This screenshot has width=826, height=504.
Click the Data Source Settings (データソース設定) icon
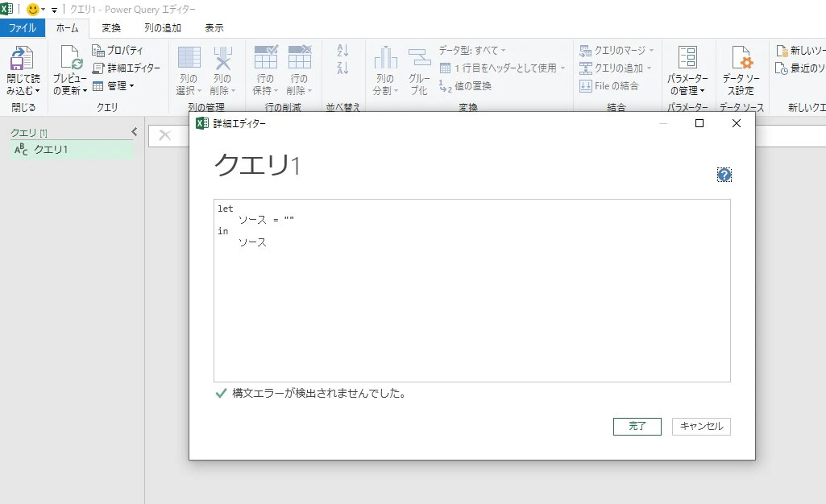(x=741, y=57)
